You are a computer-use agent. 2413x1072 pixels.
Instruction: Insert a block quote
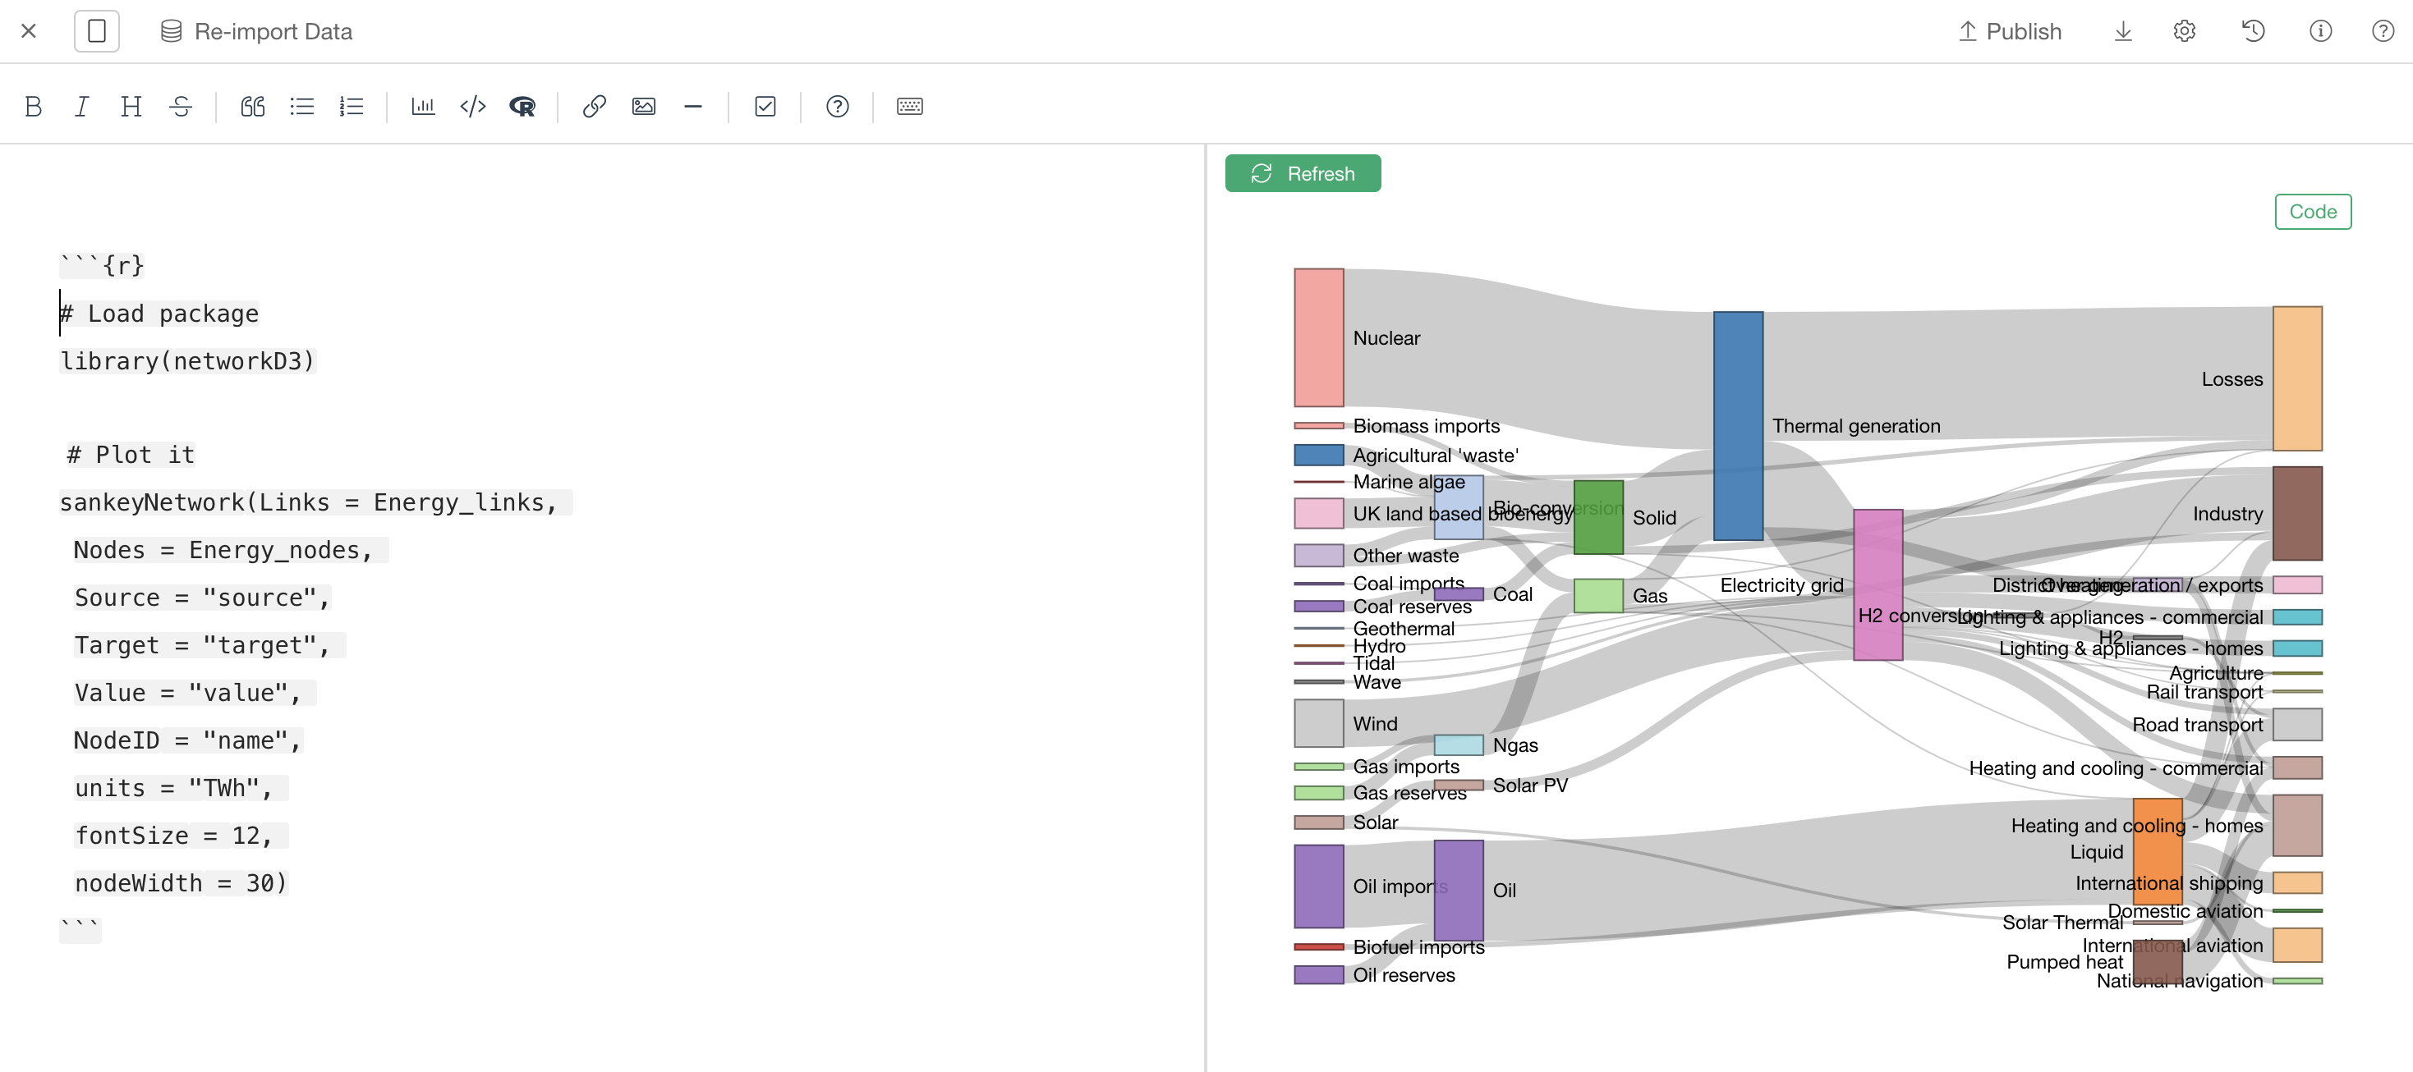pyautogui.click(x=252, y=106)
